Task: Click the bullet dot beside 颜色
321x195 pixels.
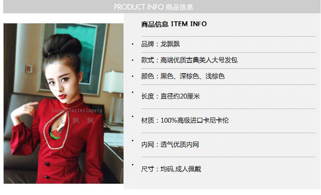Action: tap(133, 76)
